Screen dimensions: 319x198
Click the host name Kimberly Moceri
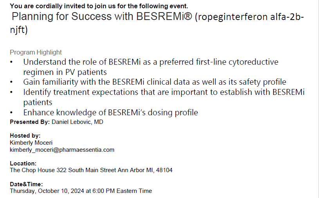30,143
